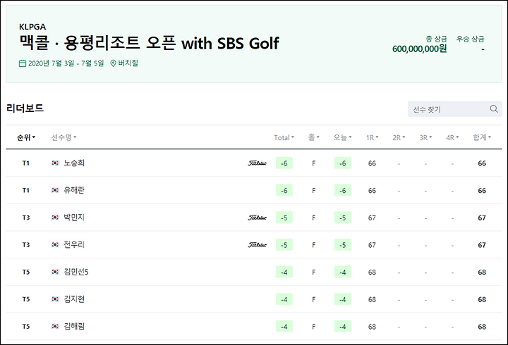Open player 노승희

pos(74,163)
